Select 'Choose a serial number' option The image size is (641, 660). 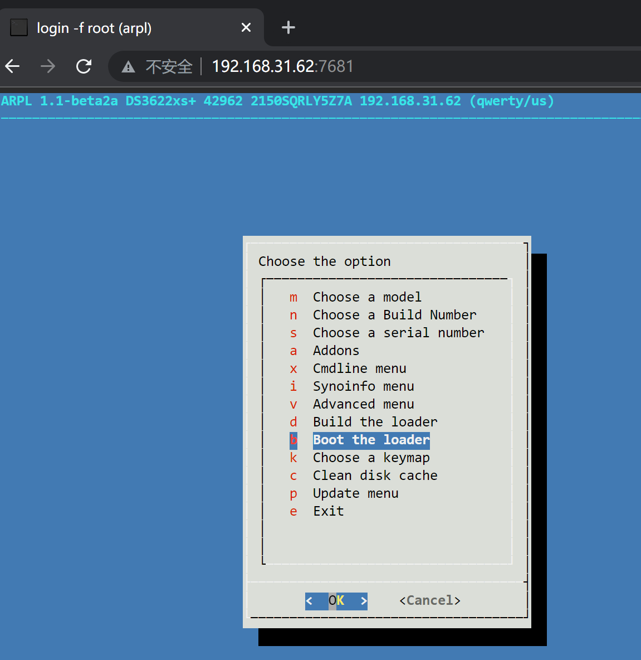(x=398, y=332)
